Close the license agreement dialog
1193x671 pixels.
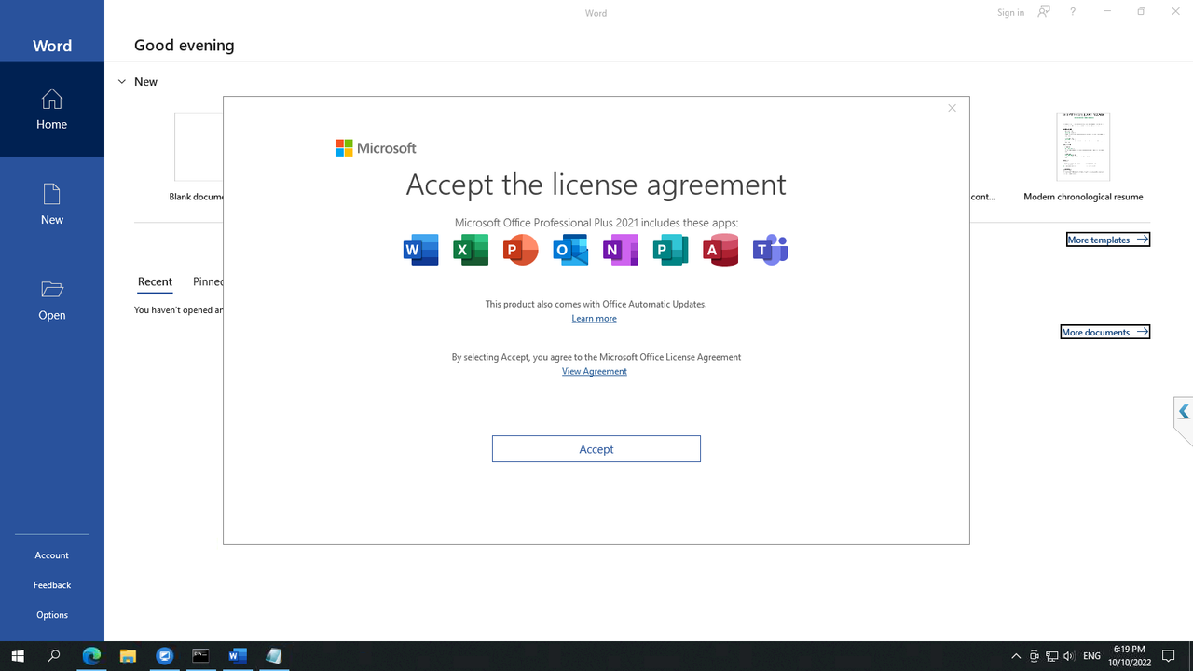(952, 108)
